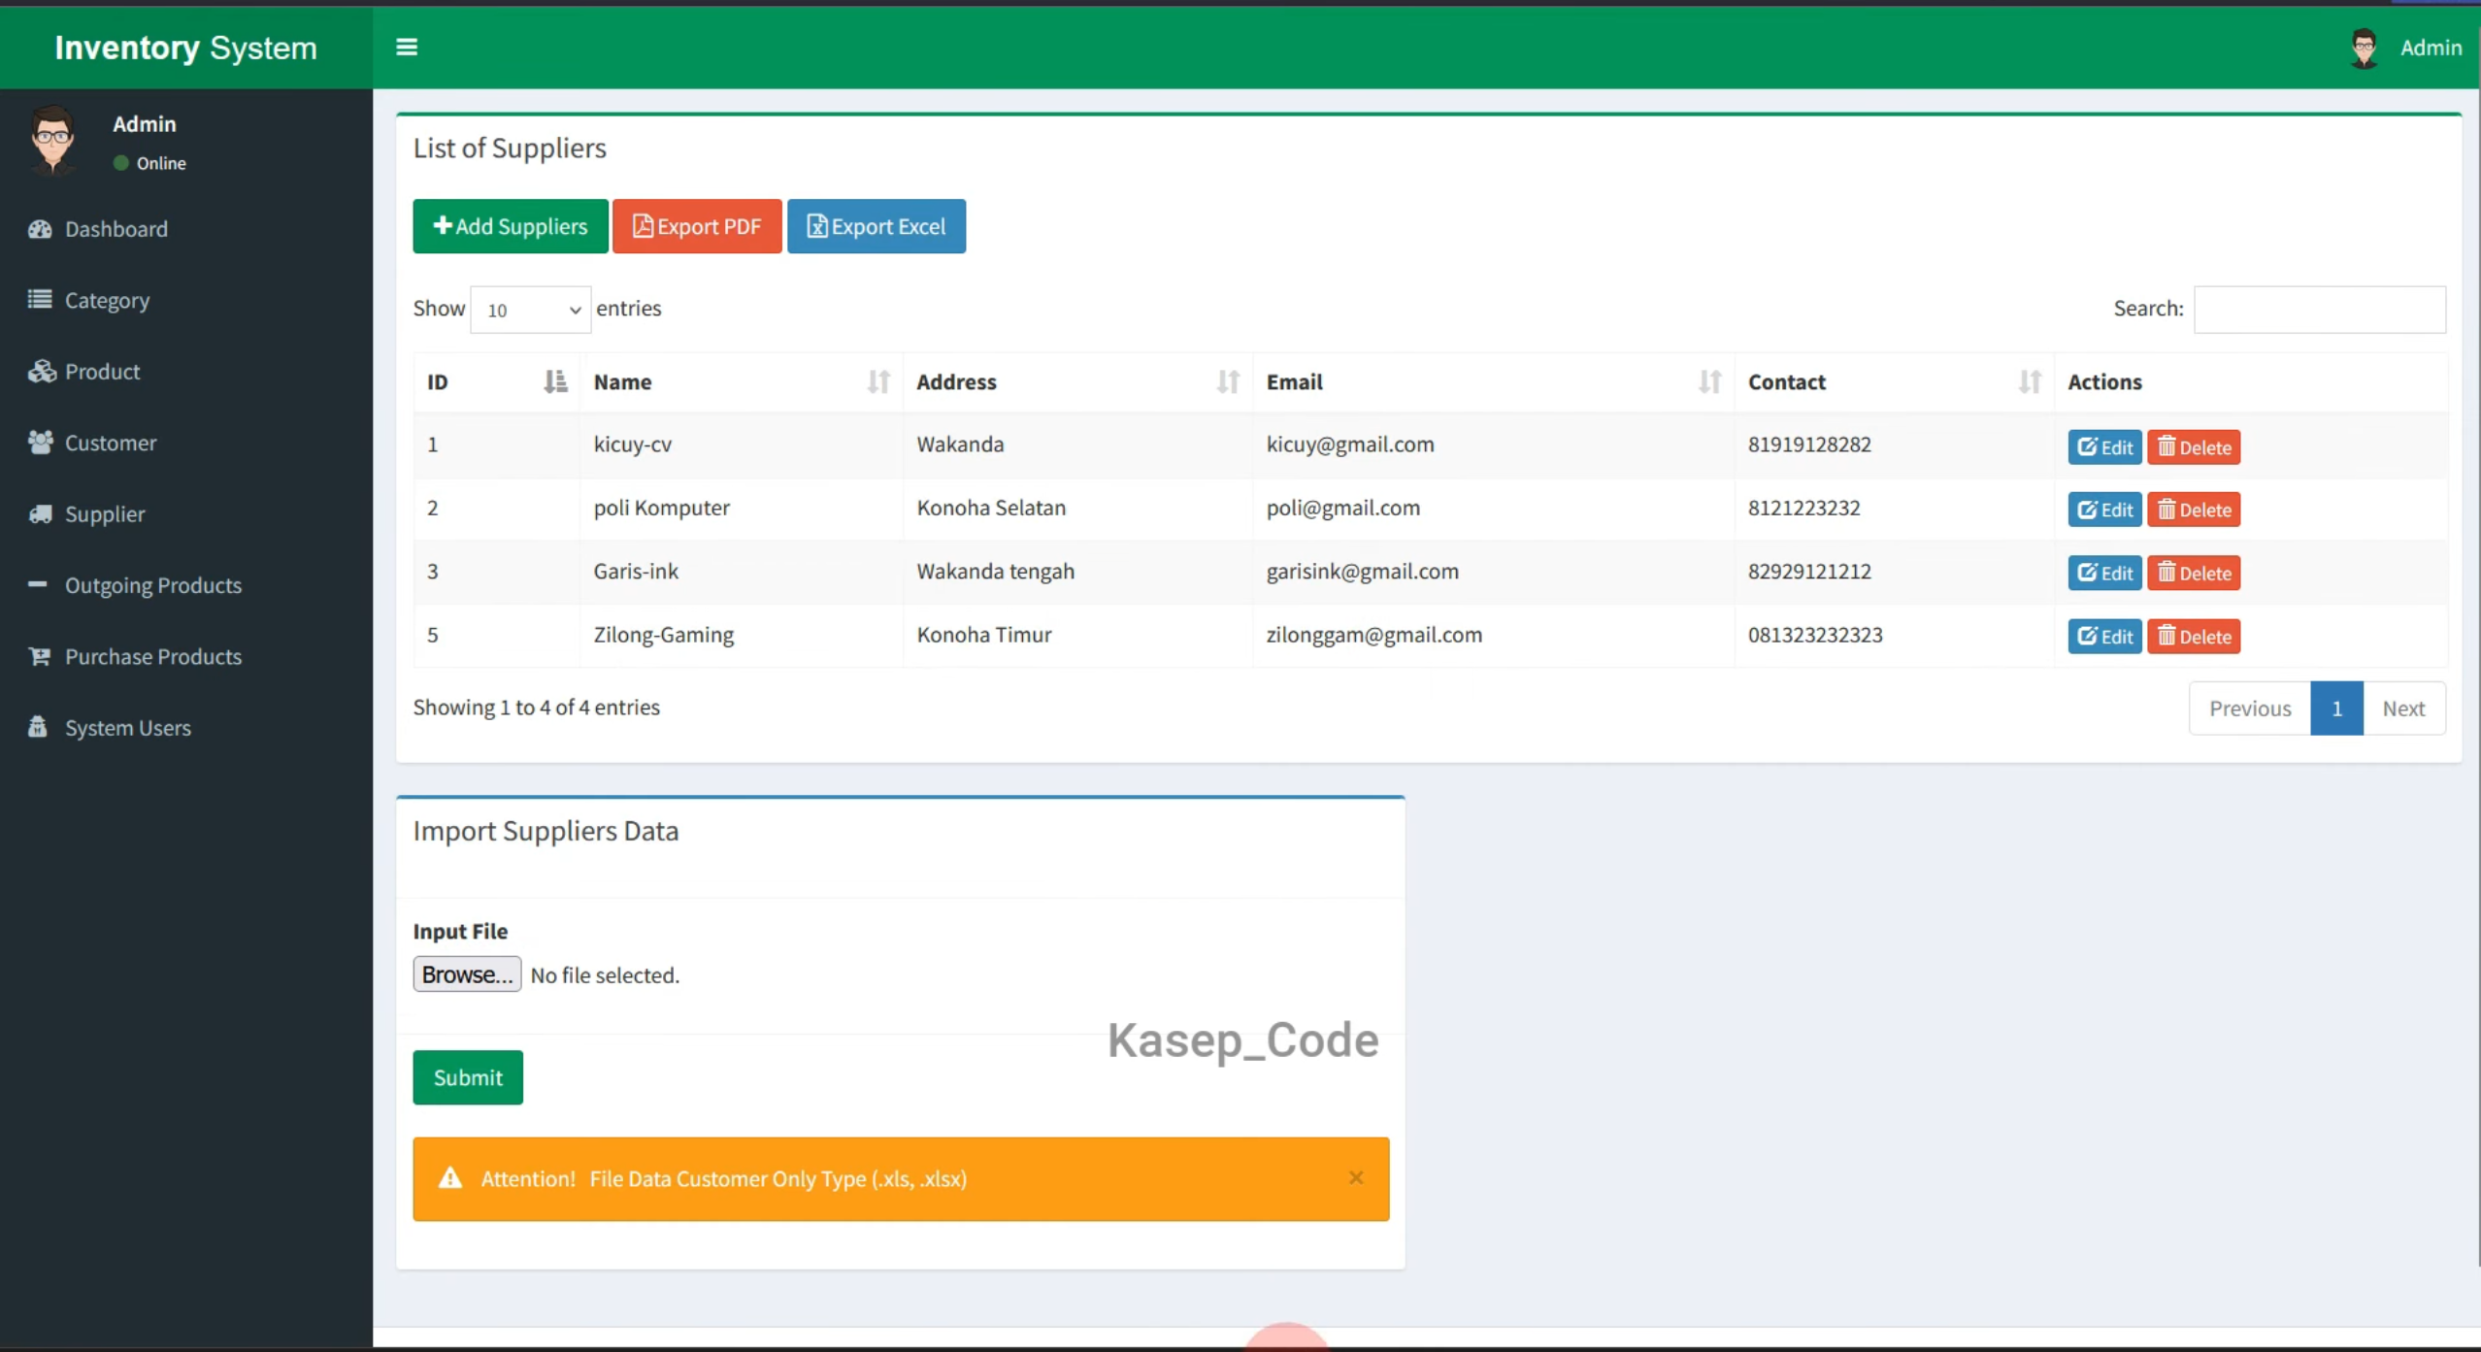Click the Inventory System logo title
Screen dimensions: 2481x1352
point(185,48)
